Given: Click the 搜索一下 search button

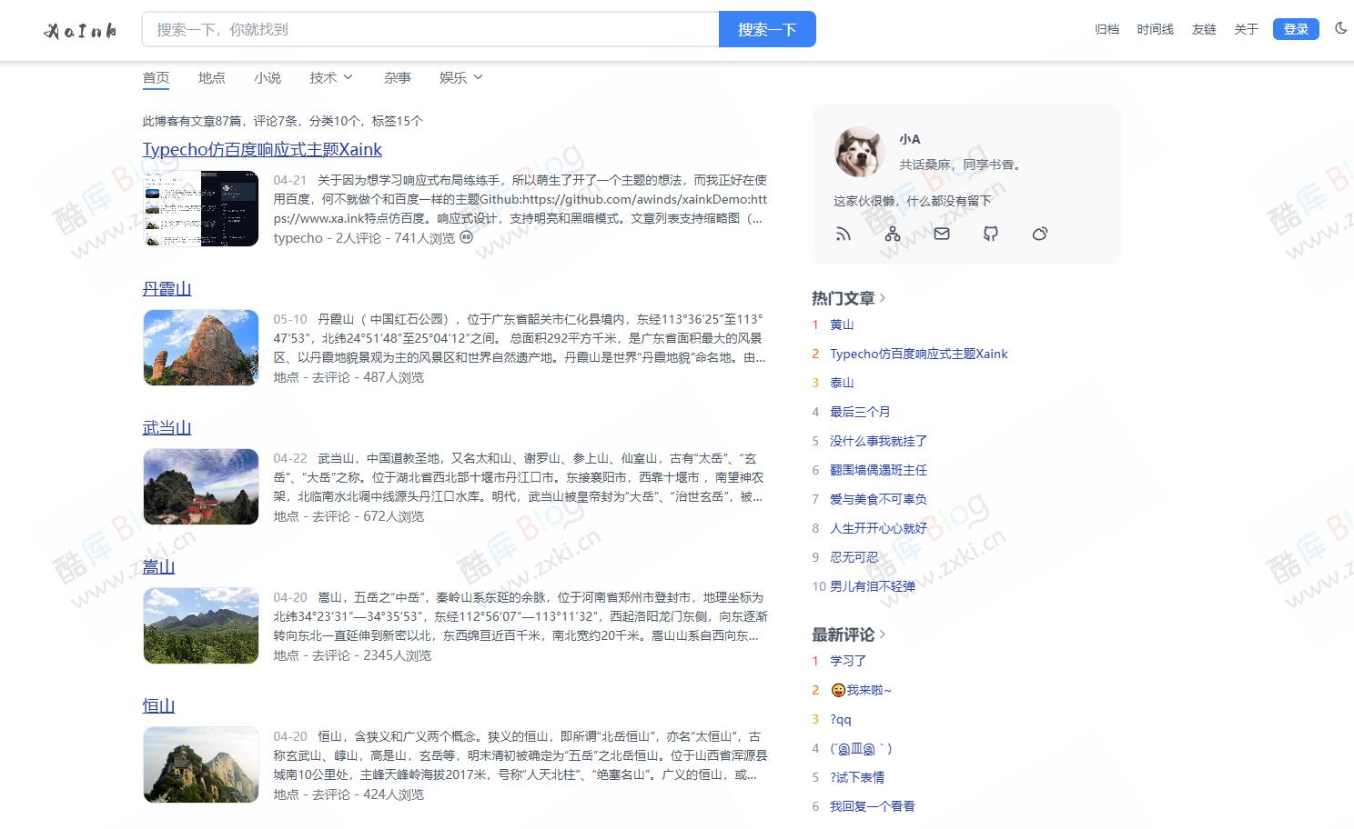Looking at the screenshot, I should [766, 28].
